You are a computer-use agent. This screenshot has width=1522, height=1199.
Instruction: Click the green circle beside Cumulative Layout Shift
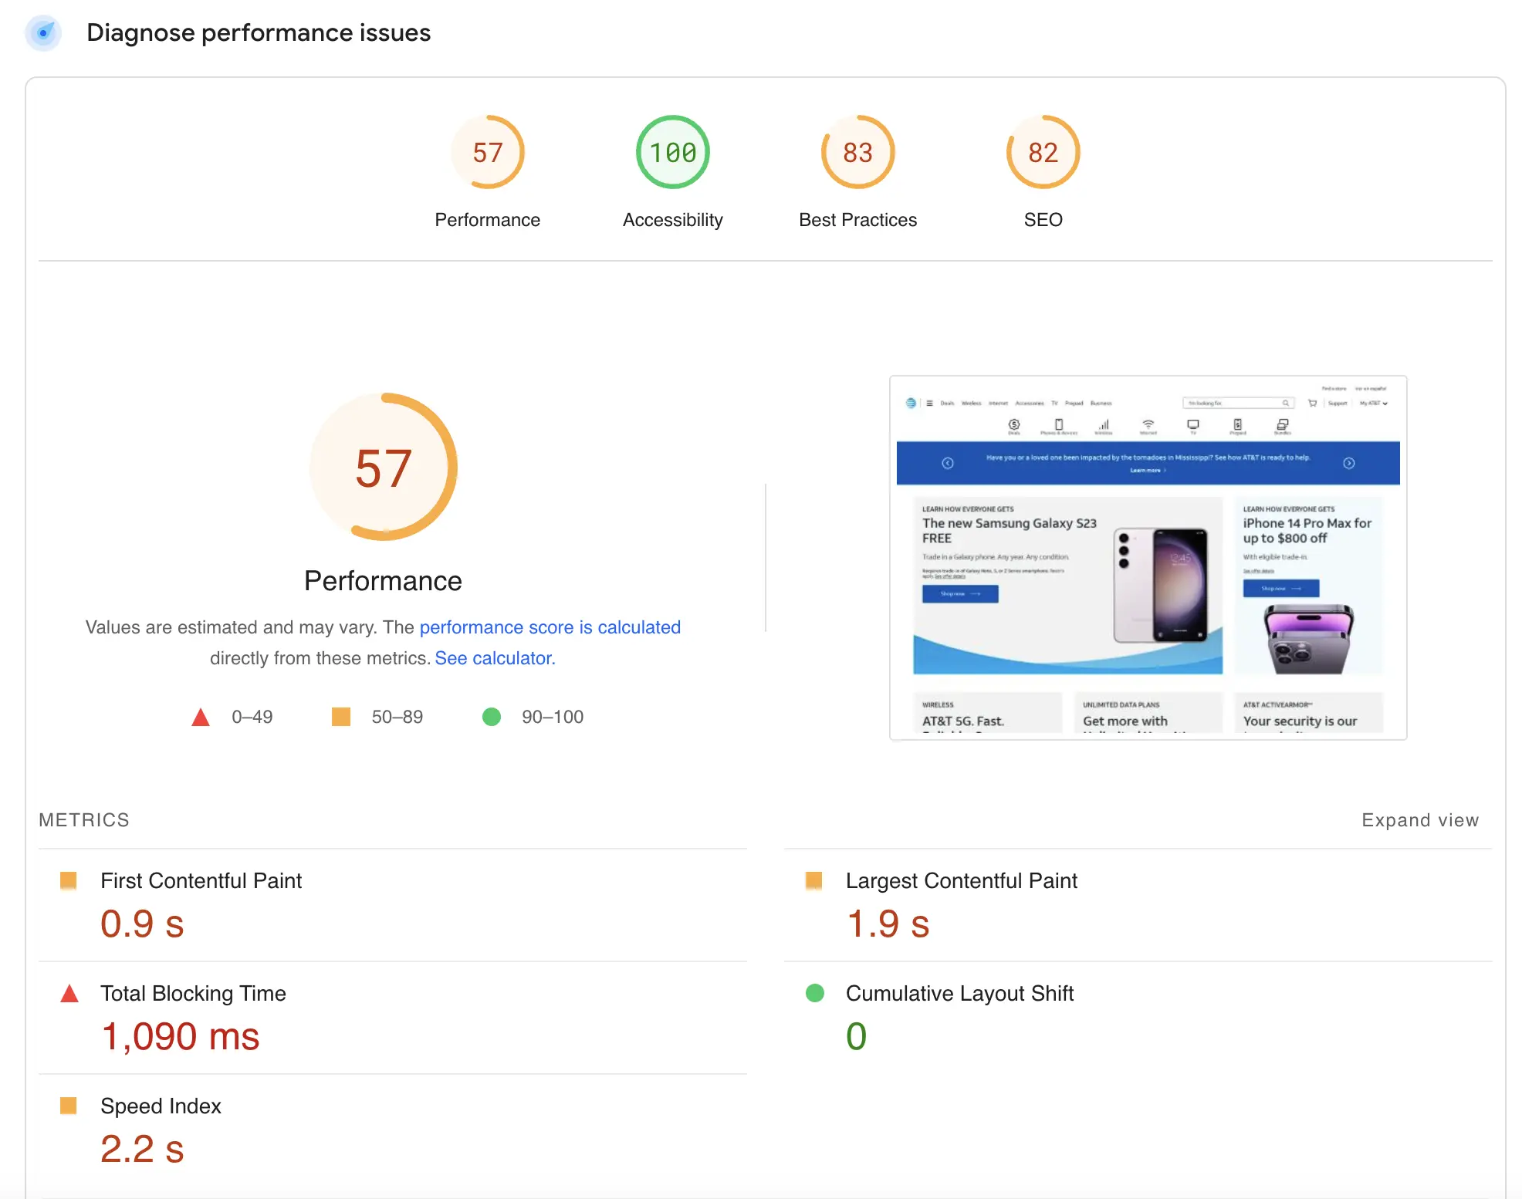816,994
